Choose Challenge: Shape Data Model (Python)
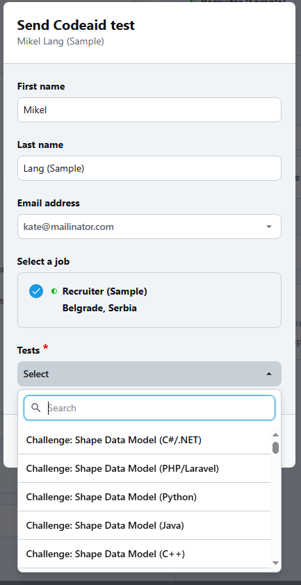301x585 pixels. point(144,497)
